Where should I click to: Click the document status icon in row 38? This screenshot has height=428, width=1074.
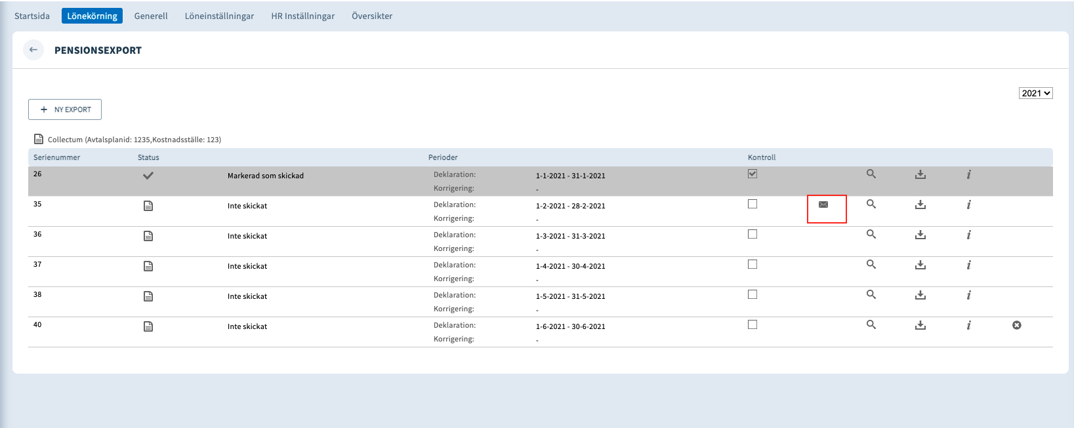[x=148, y=296]
